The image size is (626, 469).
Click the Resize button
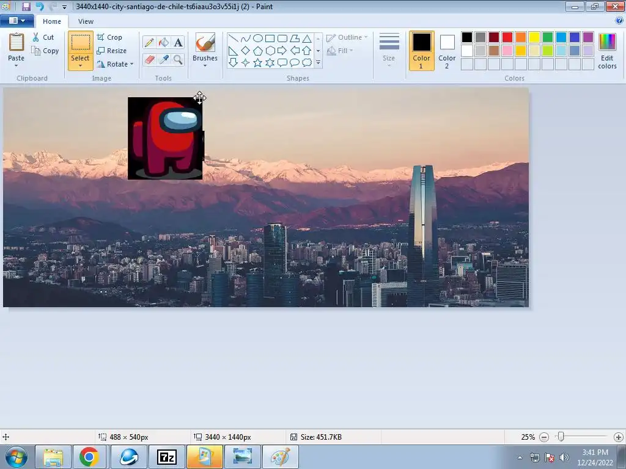[x=112, y=51]
